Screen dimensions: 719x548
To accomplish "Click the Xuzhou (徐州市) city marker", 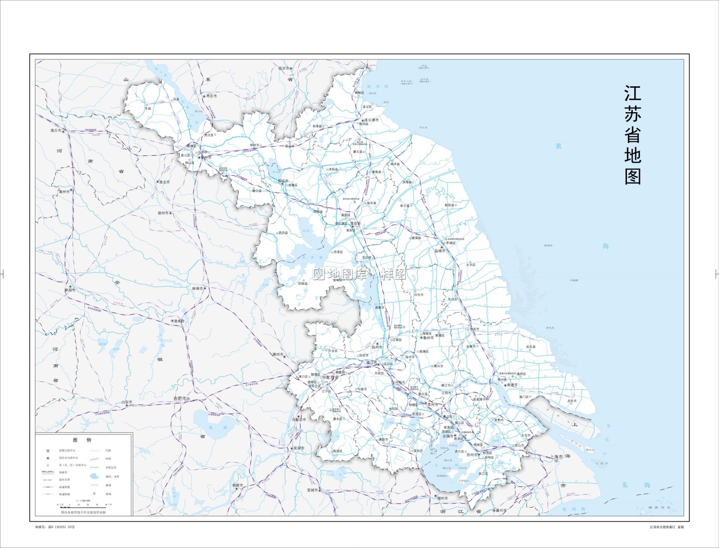I will 199,158.
